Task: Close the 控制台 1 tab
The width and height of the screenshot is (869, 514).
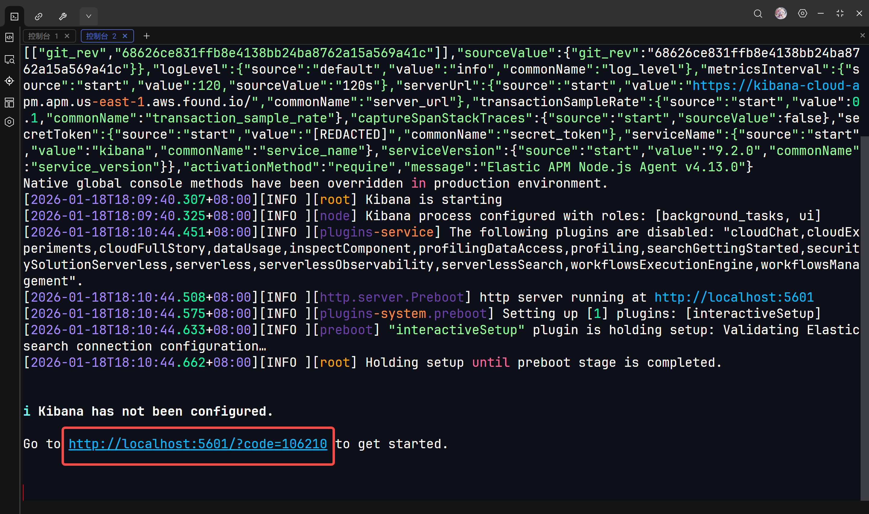Action: pyautogui.click(x=67, y=36)
